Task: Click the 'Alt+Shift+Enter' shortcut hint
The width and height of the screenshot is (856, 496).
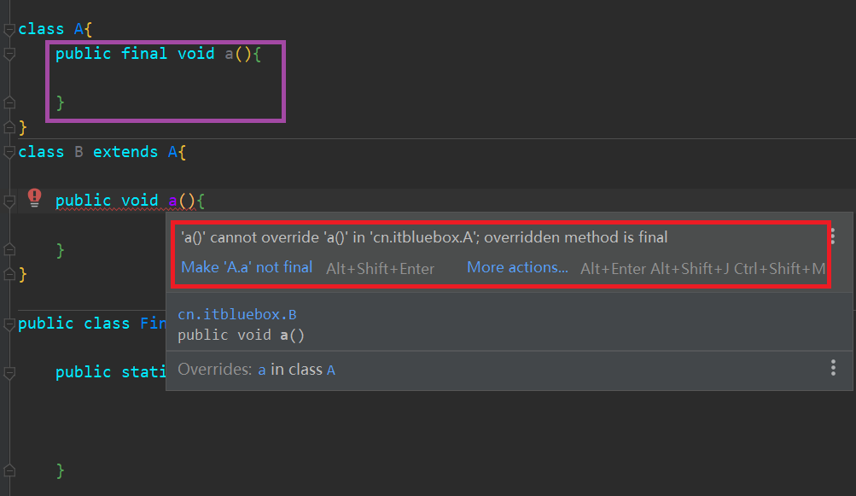Action: (x=381, y=269)
